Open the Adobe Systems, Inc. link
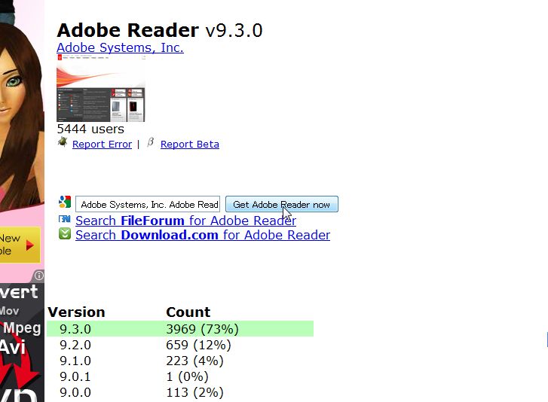Viewport: 548px width, 402px height. (x=120, y=47)
